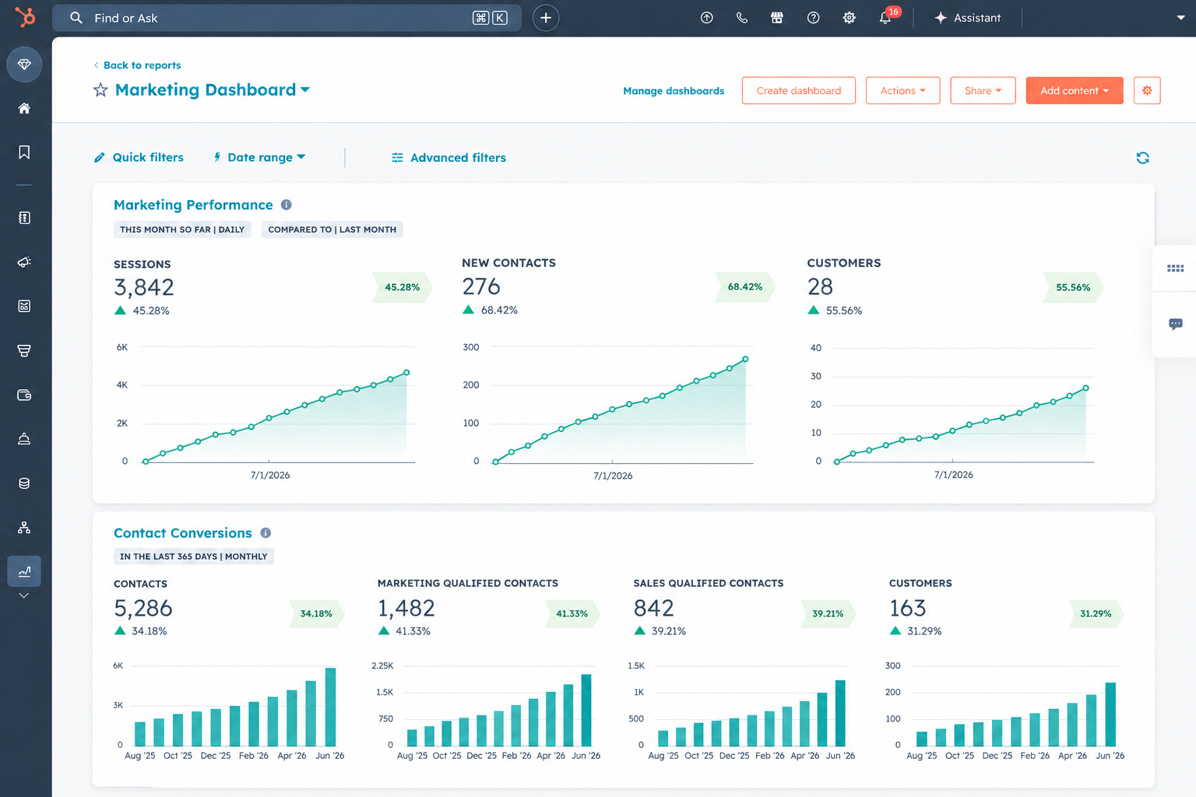Click the New Contacts 68.42% badge
Image resolution: width=1196 pixels, height=797 pixels.
click(x=745, y=287)
